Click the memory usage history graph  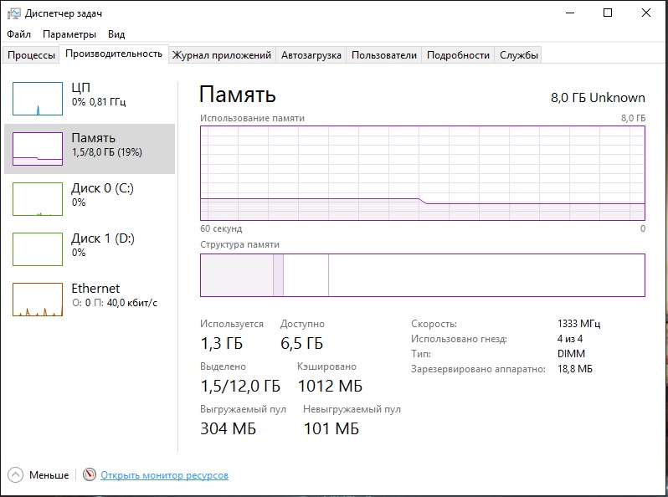[x=422, y=172]
